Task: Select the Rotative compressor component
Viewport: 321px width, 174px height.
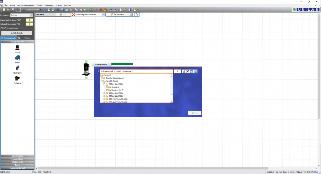Action: point(18,80)
